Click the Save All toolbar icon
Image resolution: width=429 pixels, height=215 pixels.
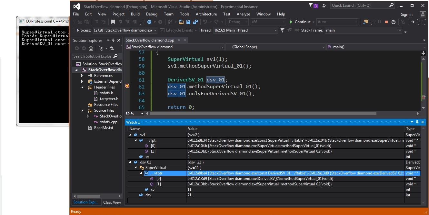tap(195, 22)
